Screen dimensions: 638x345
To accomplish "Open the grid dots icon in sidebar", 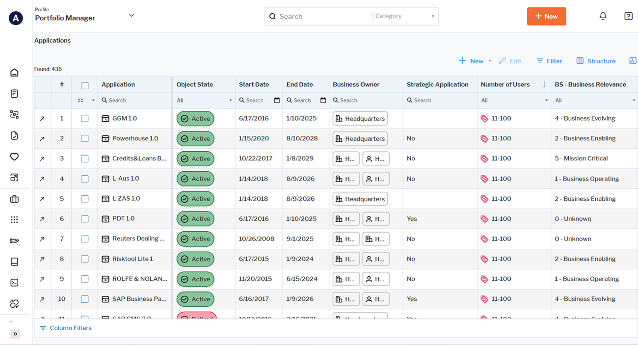I will pos(14,220).
